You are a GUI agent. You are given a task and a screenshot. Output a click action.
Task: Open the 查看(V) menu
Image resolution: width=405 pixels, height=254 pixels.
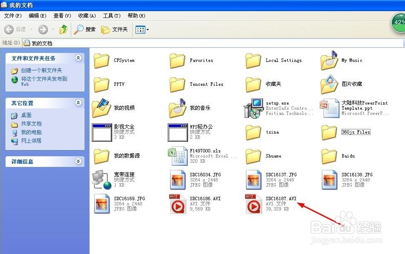(62, 16)
